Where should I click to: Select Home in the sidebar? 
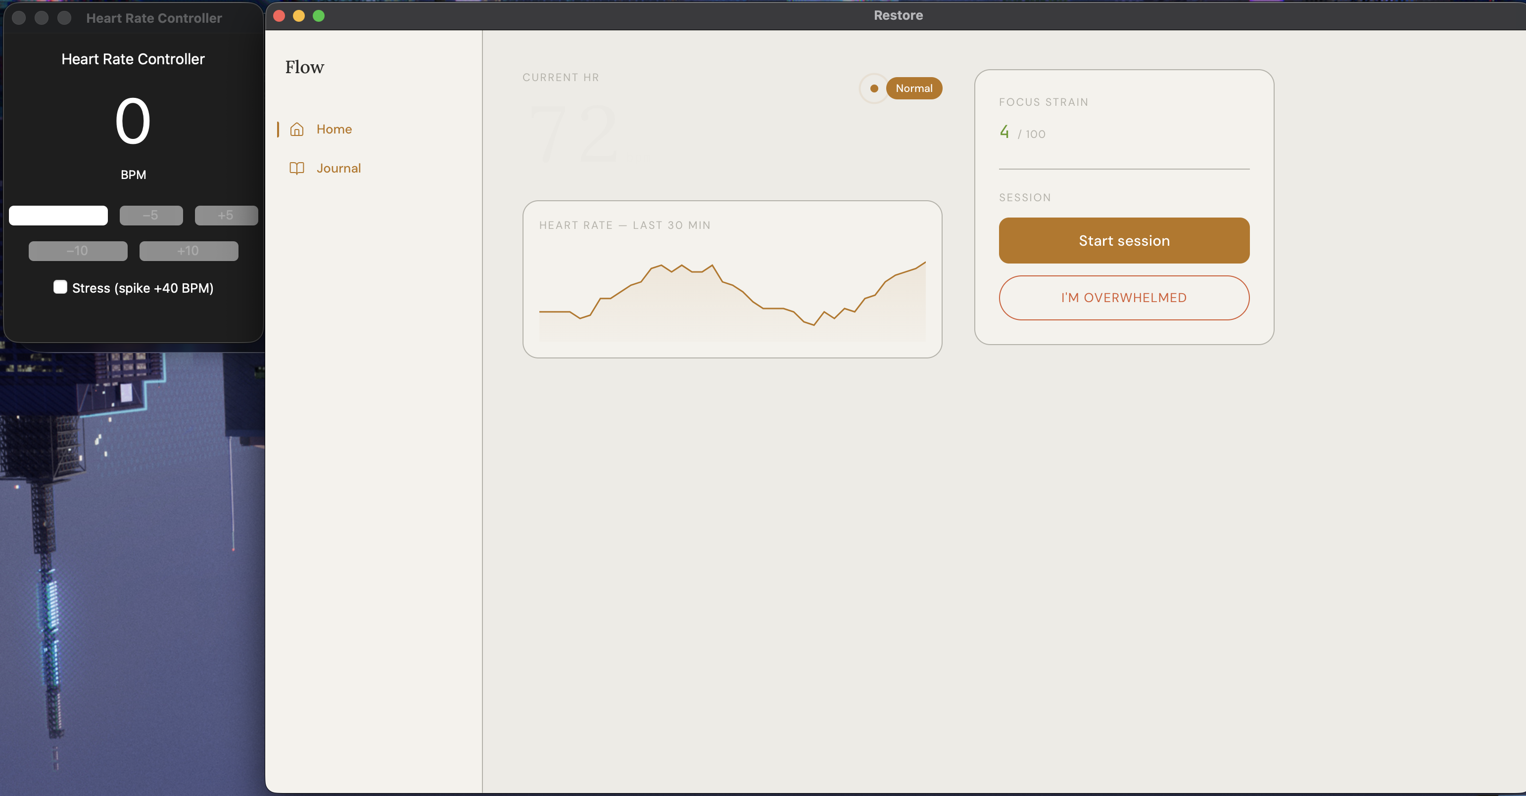[x=334, y=129]
